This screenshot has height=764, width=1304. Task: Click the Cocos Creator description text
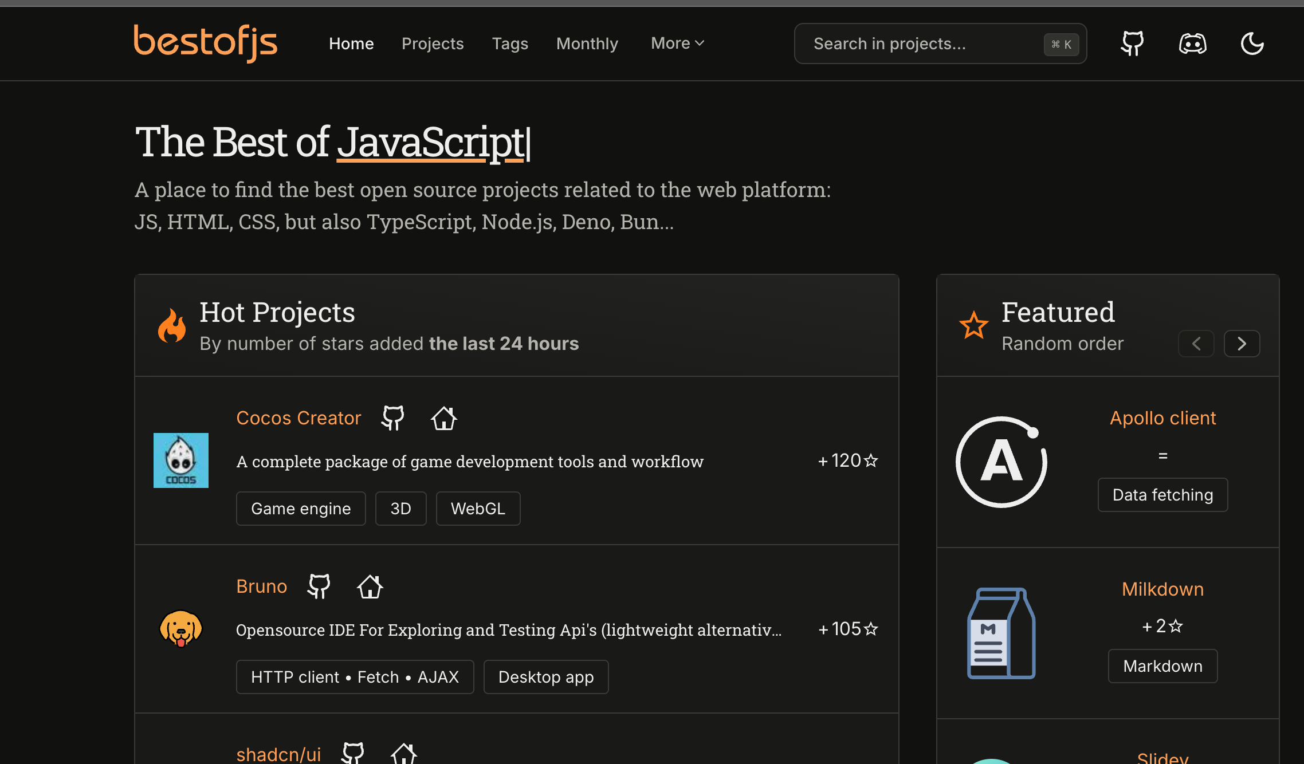pyautogui.click(x=470, y=462)
